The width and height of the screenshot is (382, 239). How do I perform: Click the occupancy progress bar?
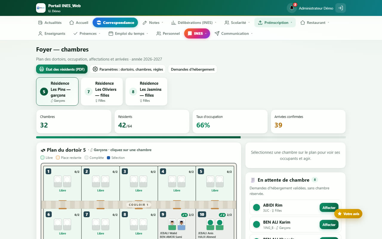coord(191,137)
